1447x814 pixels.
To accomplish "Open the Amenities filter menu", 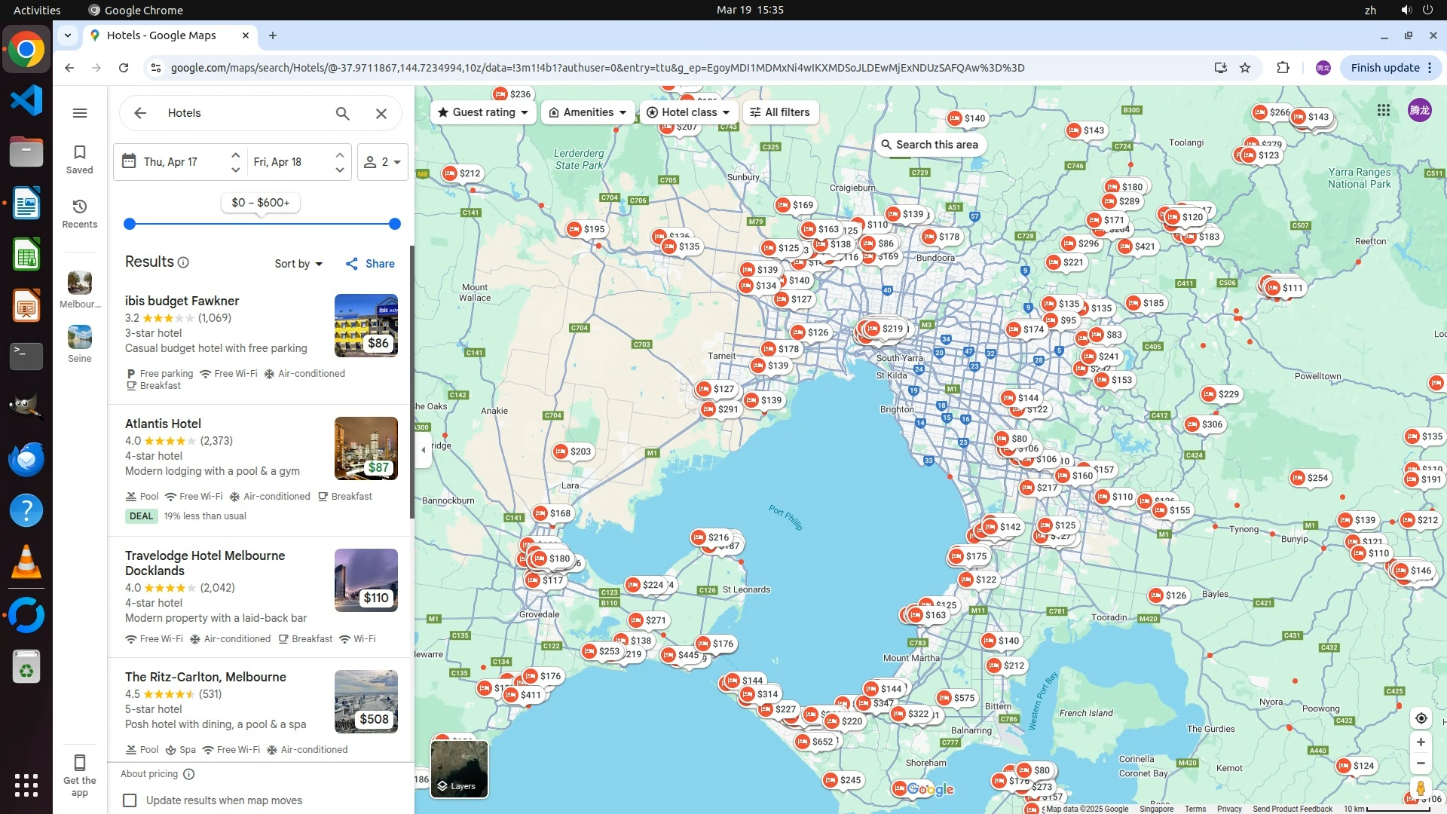I will [588, 112].
